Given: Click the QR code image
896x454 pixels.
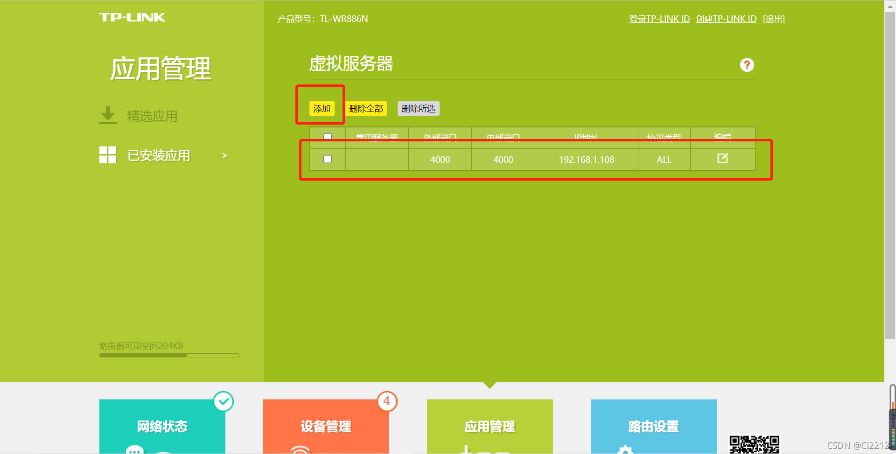Looking at the screenshot, I should [x=754, y=444].
